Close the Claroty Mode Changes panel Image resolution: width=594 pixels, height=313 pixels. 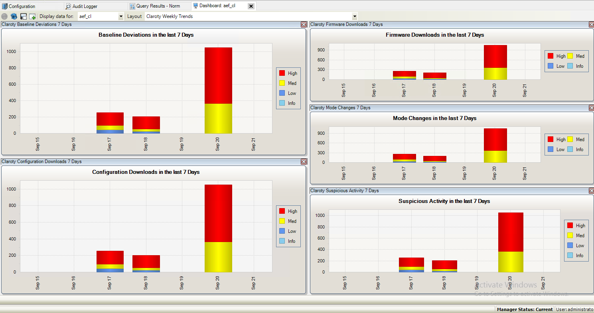(x=591, y=108)
